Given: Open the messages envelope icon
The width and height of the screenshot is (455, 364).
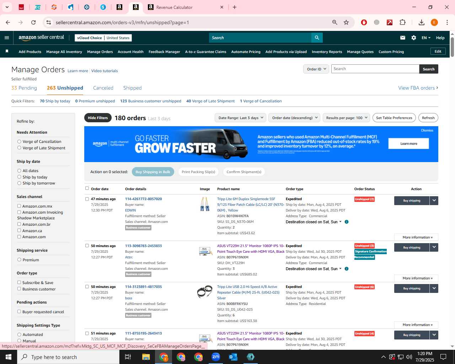Looking at the screenshot, I should [x=403, y=38].
